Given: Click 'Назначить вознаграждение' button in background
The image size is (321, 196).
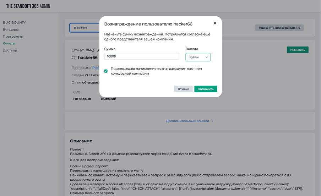Looking at the screenshot, I should coord(279,28).
